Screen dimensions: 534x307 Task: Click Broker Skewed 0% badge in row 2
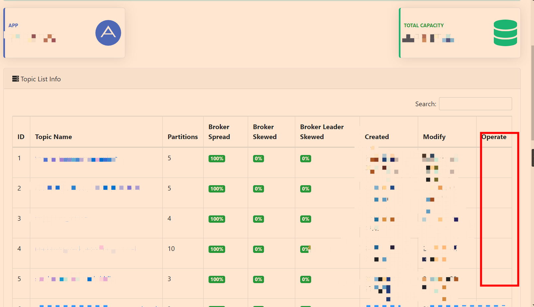click(x=258, y=189)
